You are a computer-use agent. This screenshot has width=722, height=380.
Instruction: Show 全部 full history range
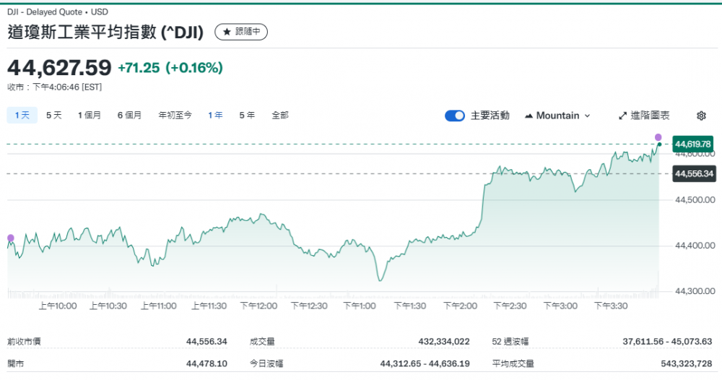(x=280, y=115)
